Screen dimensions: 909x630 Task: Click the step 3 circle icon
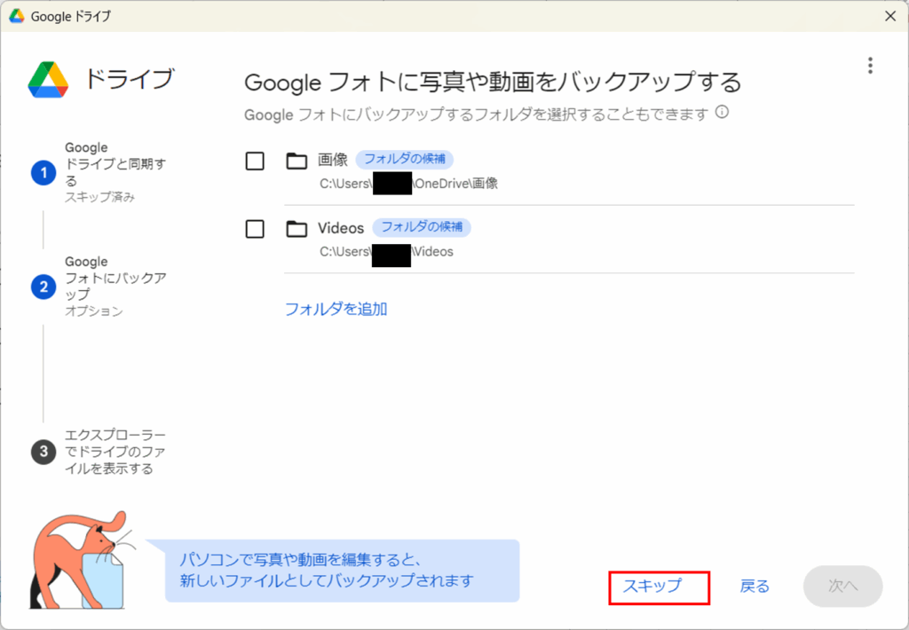(x=43, y=452)
